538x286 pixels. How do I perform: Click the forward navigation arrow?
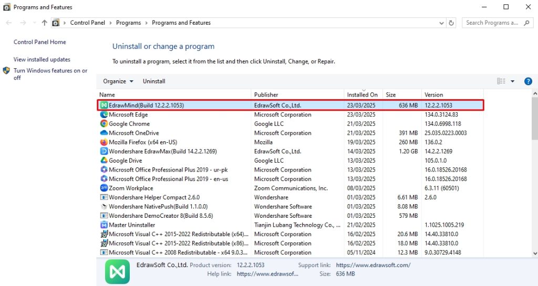pos(23,23)
